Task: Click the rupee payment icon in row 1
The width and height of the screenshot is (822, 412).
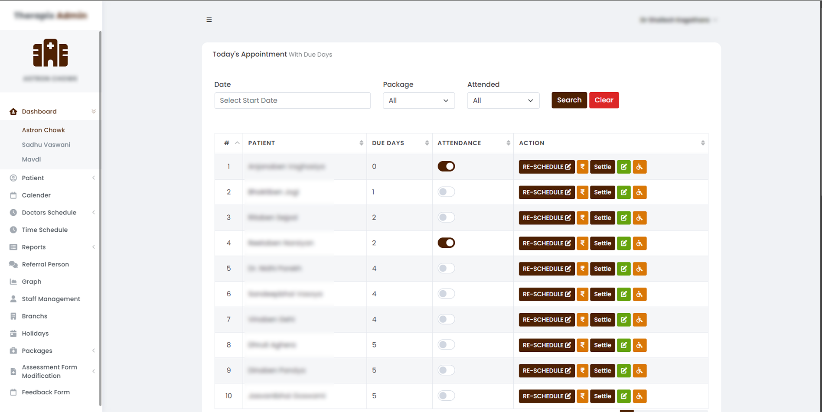Action: click(x=582, y=167)
